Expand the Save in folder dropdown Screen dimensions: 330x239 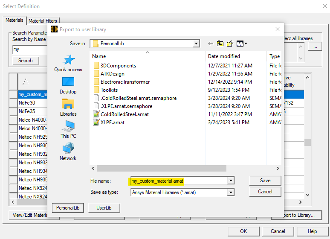pyautogui.click(x=196, y=44)
